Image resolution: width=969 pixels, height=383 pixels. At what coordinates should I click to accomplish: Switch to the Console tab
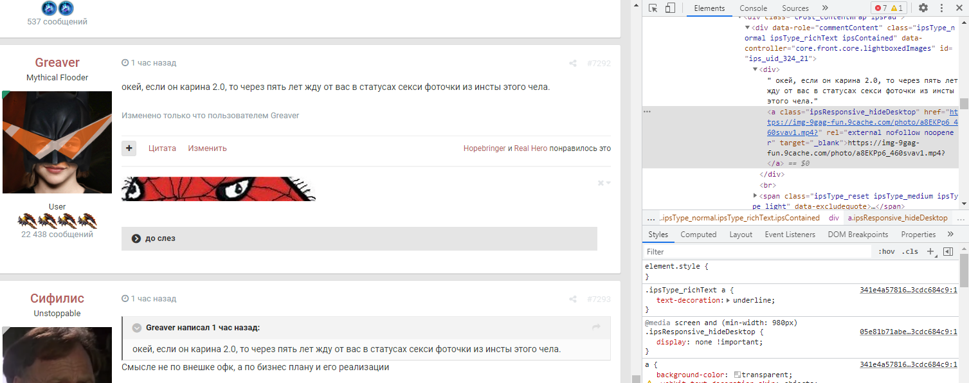(x=753, y=8)
